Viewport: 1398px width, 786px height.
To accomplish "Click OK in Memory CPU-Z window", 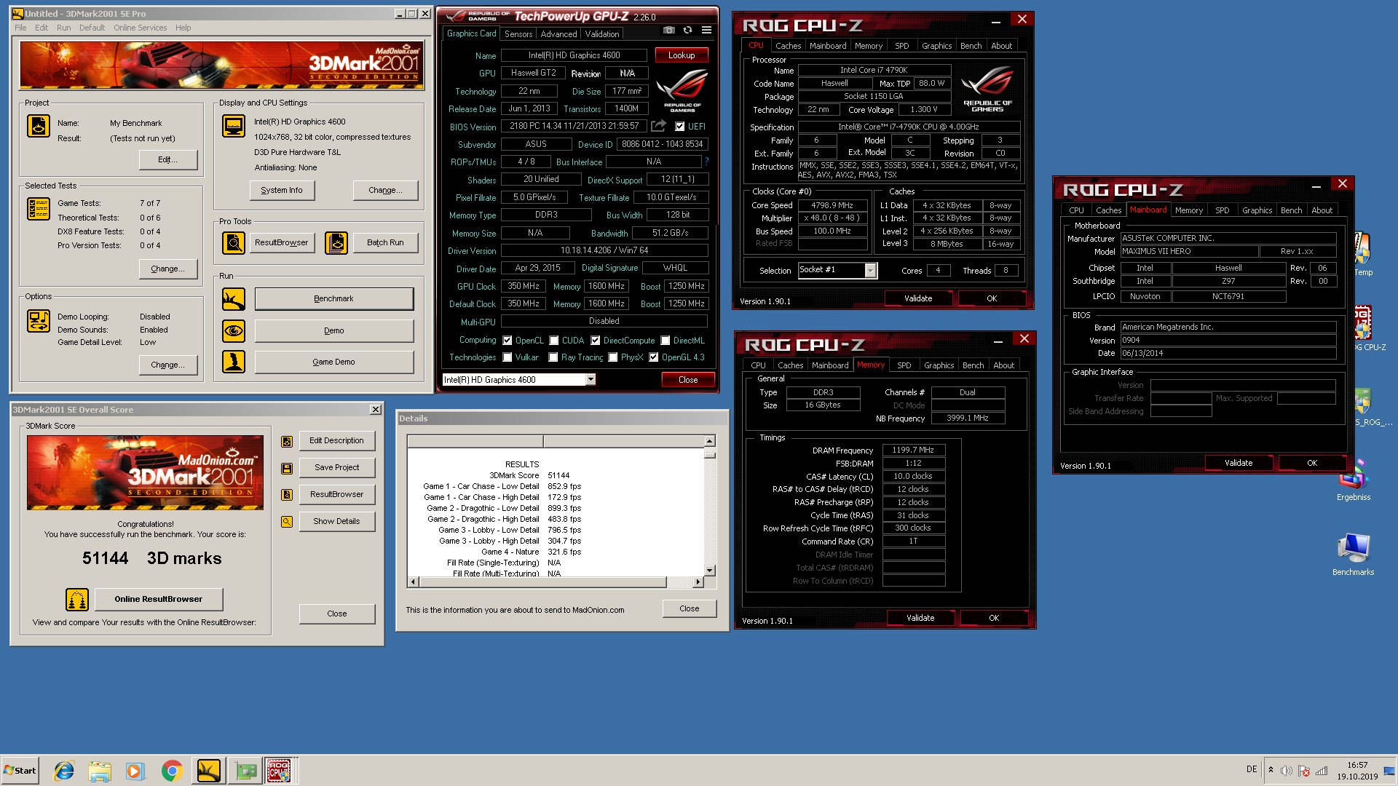I will (994, 618).
